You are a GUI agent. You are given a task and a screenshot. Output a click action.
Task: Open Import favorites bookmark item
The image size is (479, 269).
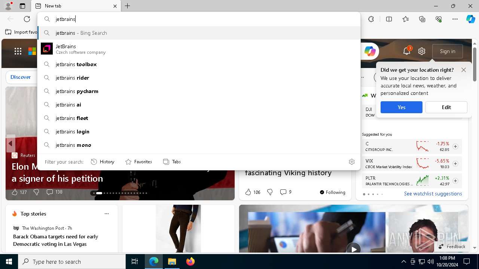click(21, 32)
